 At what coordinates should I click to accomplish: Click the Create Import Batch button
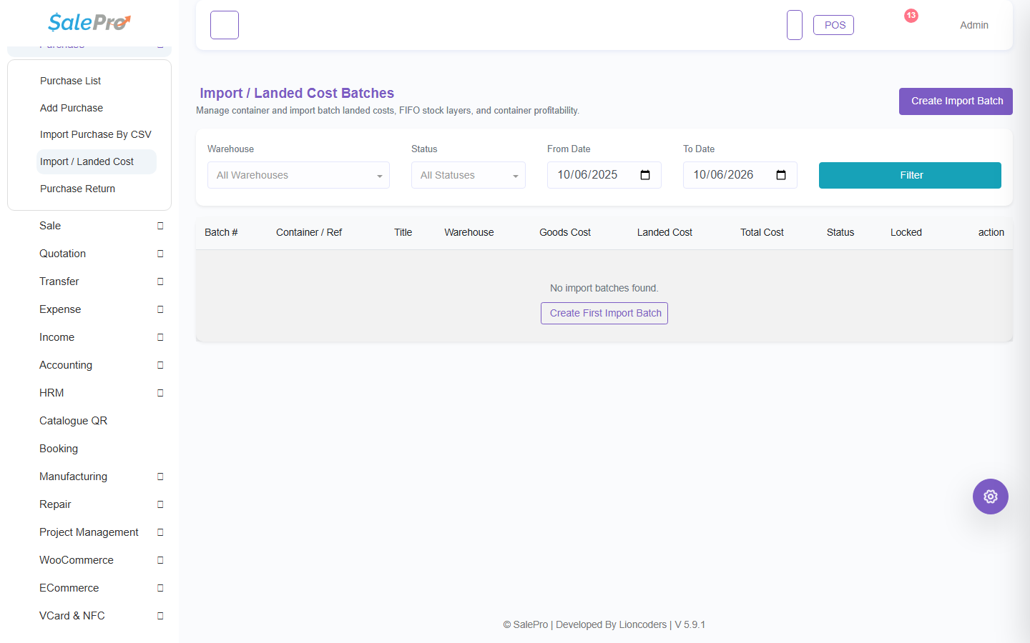(x=956, y=101)
